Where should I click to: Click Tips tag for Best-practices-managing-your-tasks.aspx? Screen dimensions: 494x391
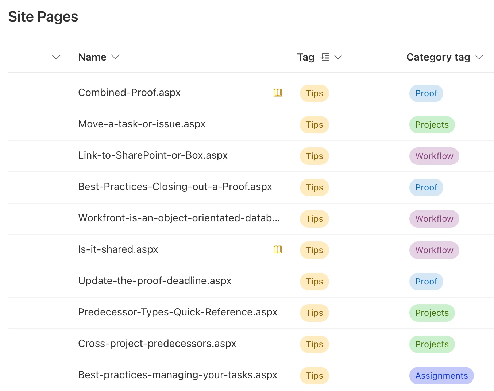click(x=314, y=376)
